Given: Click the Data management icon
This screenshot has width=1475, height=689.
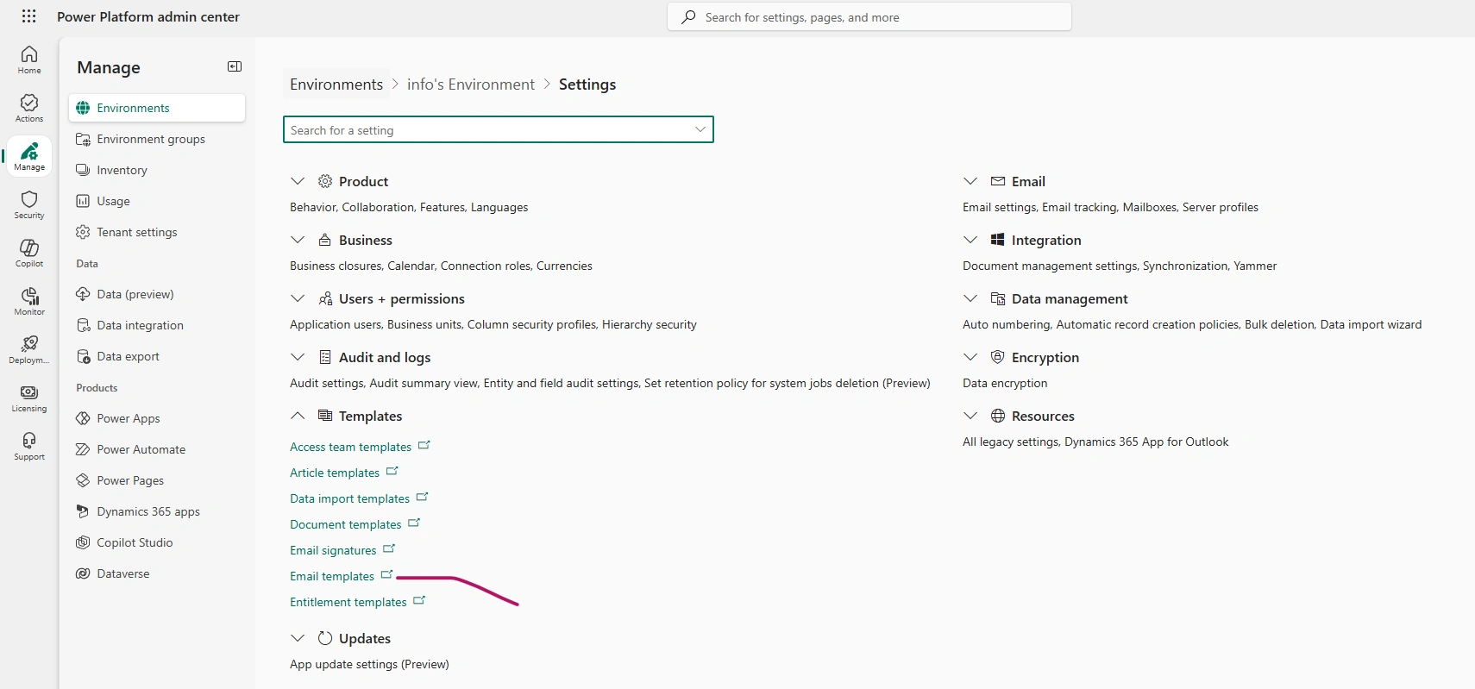Looking at the screenshot, I should pos(998,298).
